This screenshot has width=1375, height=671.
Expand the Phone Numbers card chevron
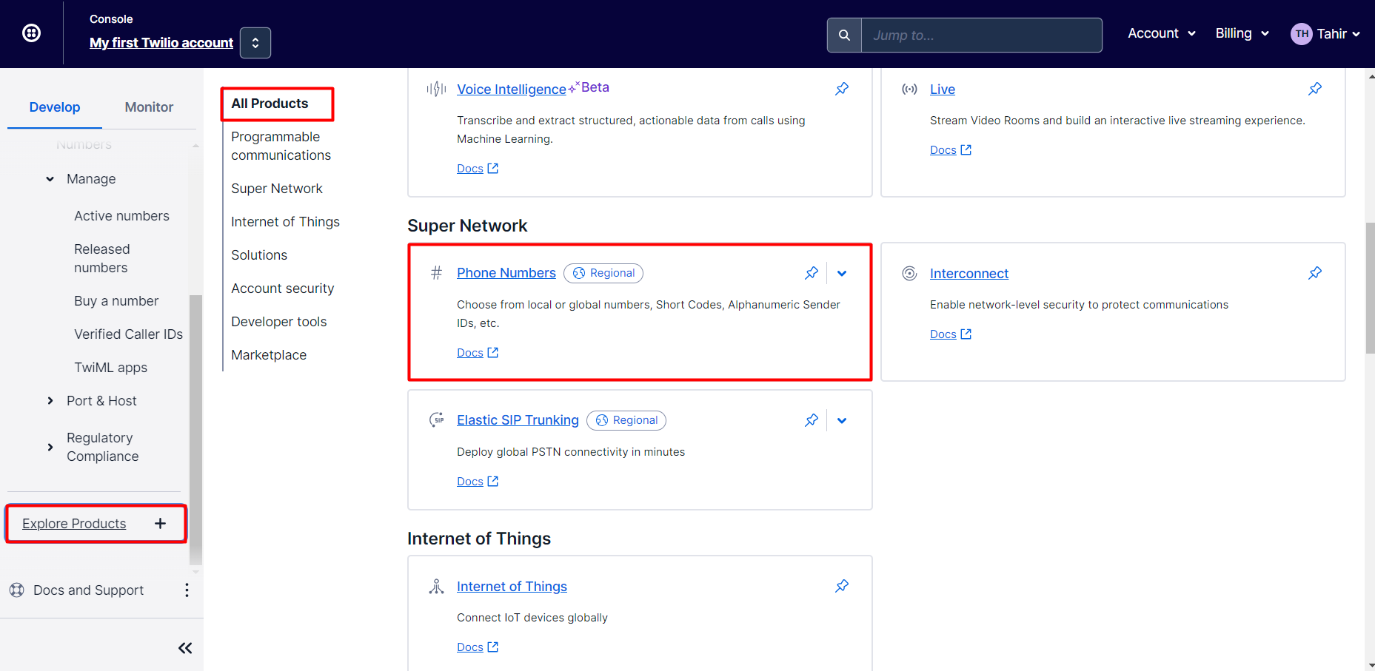[842, 273]
